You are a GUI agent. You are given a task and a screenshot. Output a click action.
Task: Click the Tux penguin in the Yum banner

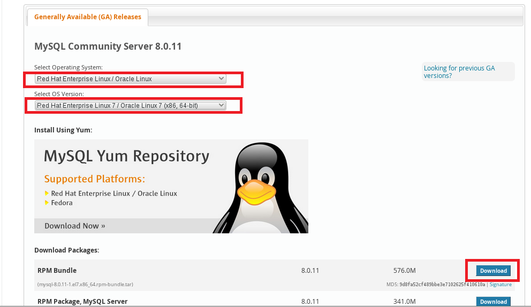pos(261,187)
